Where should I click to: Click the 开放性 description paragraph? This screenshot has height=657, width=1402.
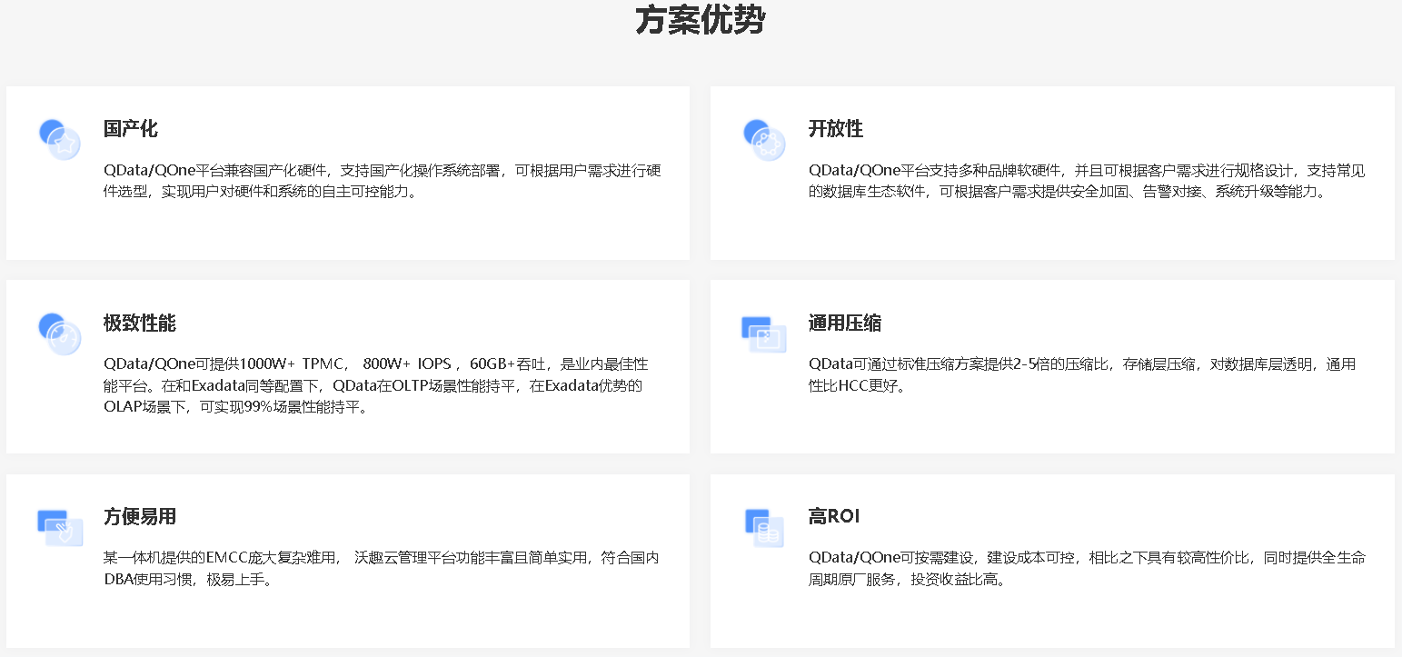coord(1086,182)
